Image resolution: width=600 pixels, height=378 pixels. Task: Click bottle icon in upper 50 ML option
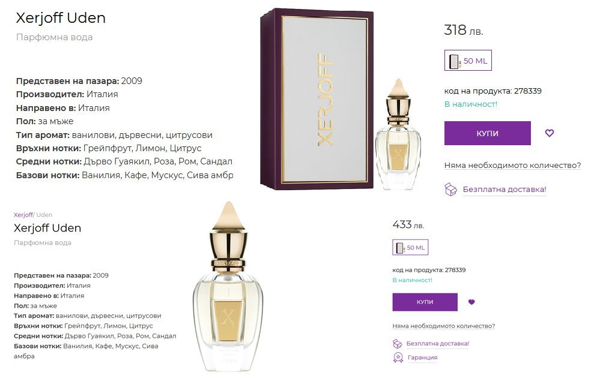point(455,61)
